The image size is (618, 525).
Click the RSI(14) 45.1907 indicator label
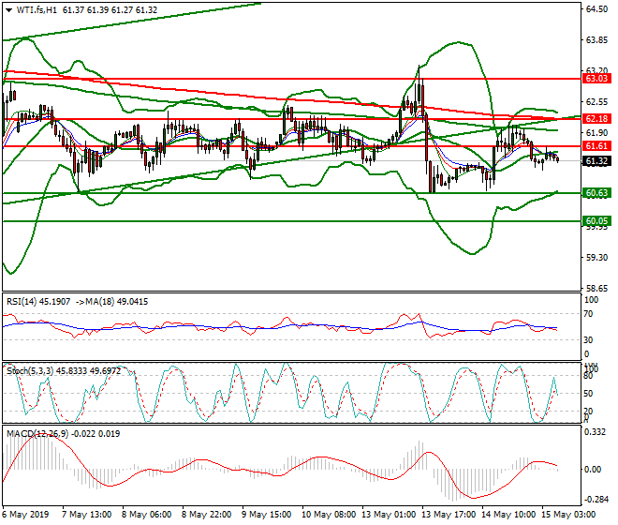coord(38,302)
